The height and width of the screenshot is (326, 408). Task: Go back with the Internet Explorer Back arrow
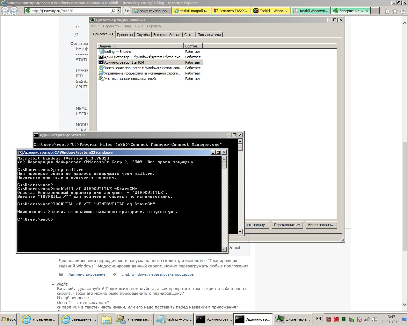coord(5,11)
